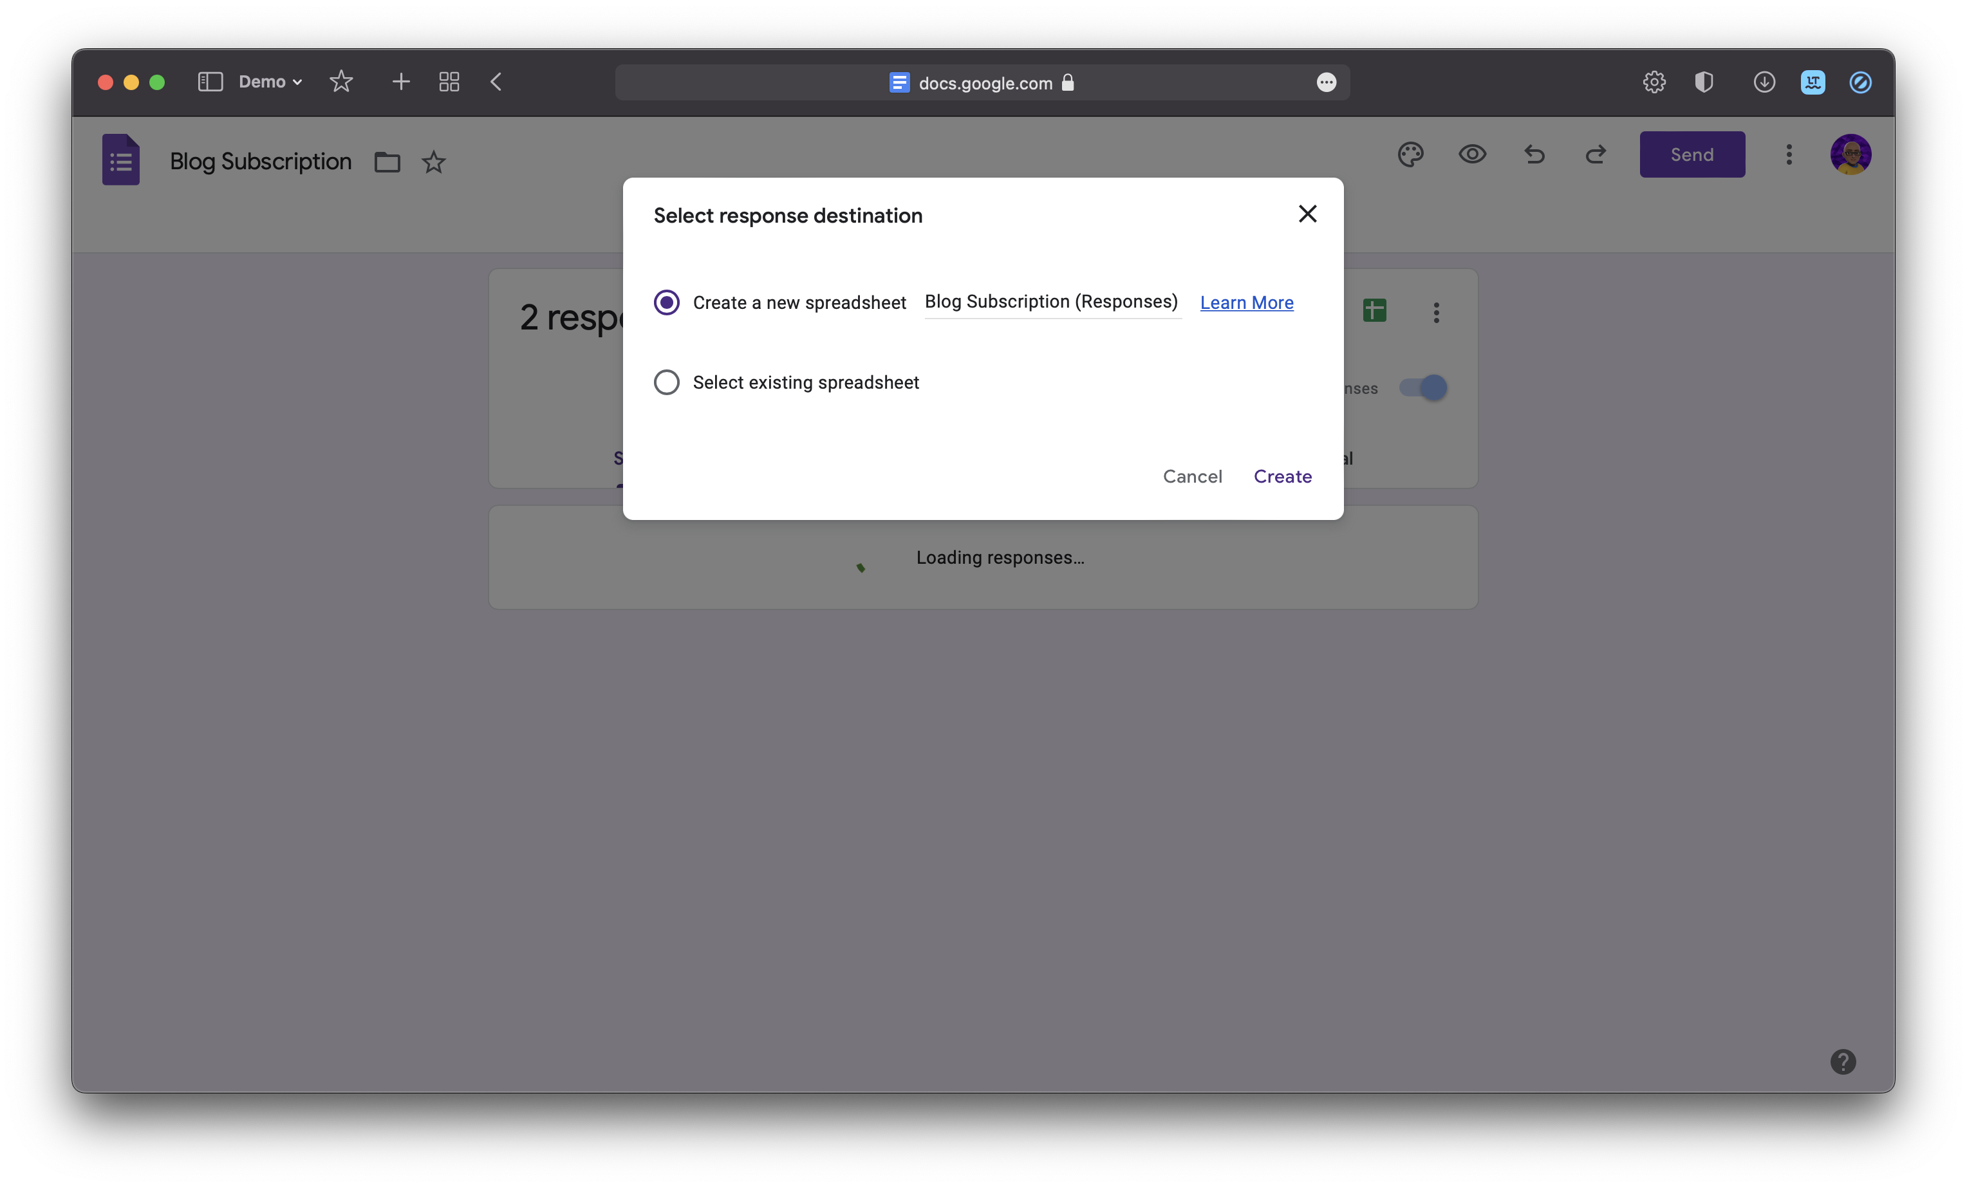Click the undo arrow icon
This screenshot has width=1967, height=1188.
click(1534, 154)
